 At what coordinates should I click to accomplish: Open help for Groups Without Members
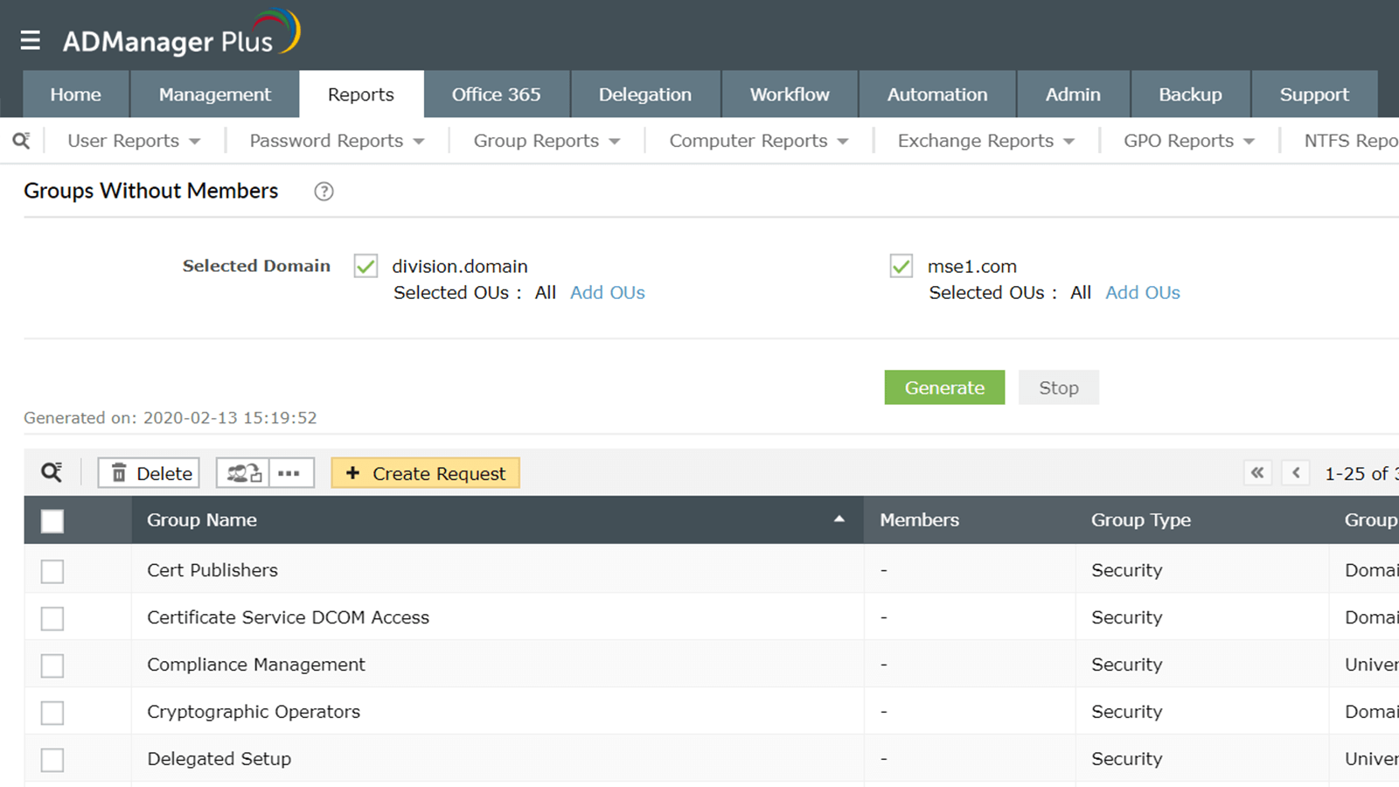[324, 192]
